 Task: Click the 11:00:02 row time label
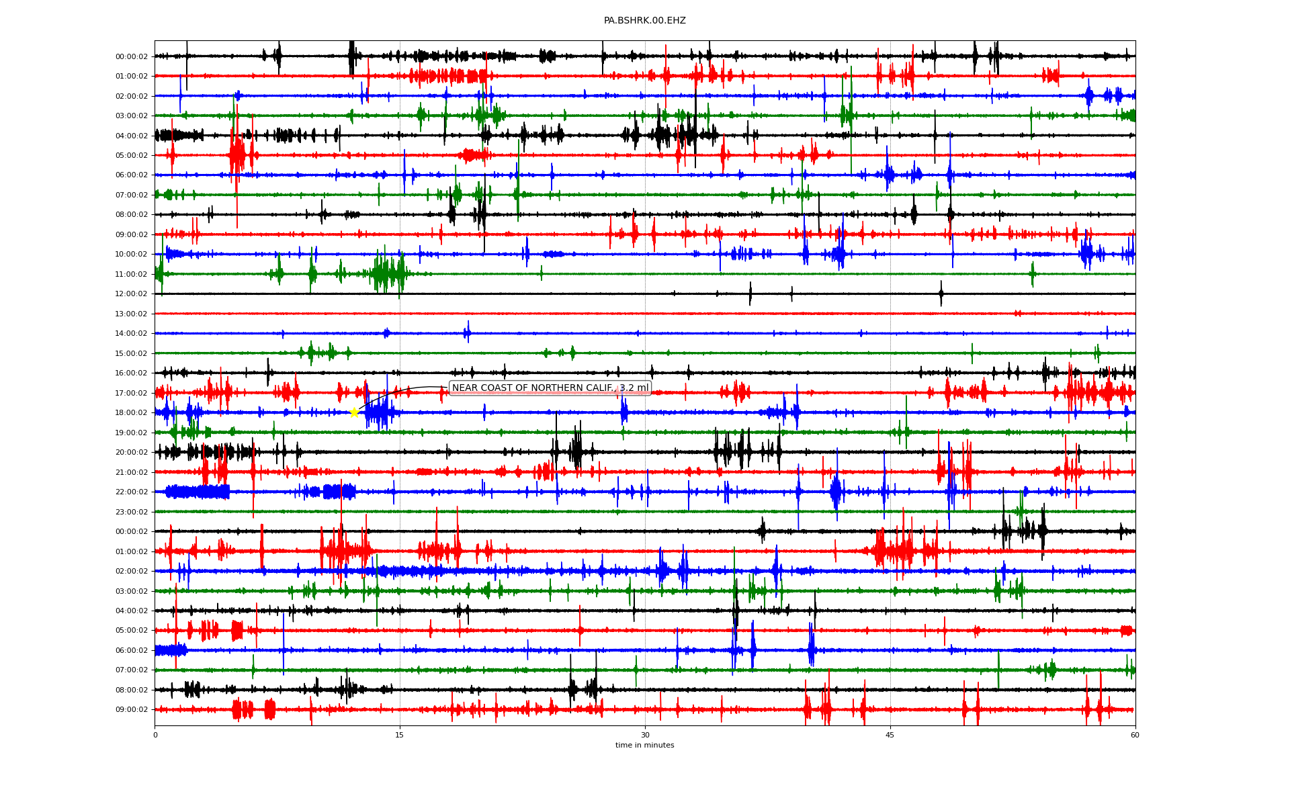click(131, 275)
